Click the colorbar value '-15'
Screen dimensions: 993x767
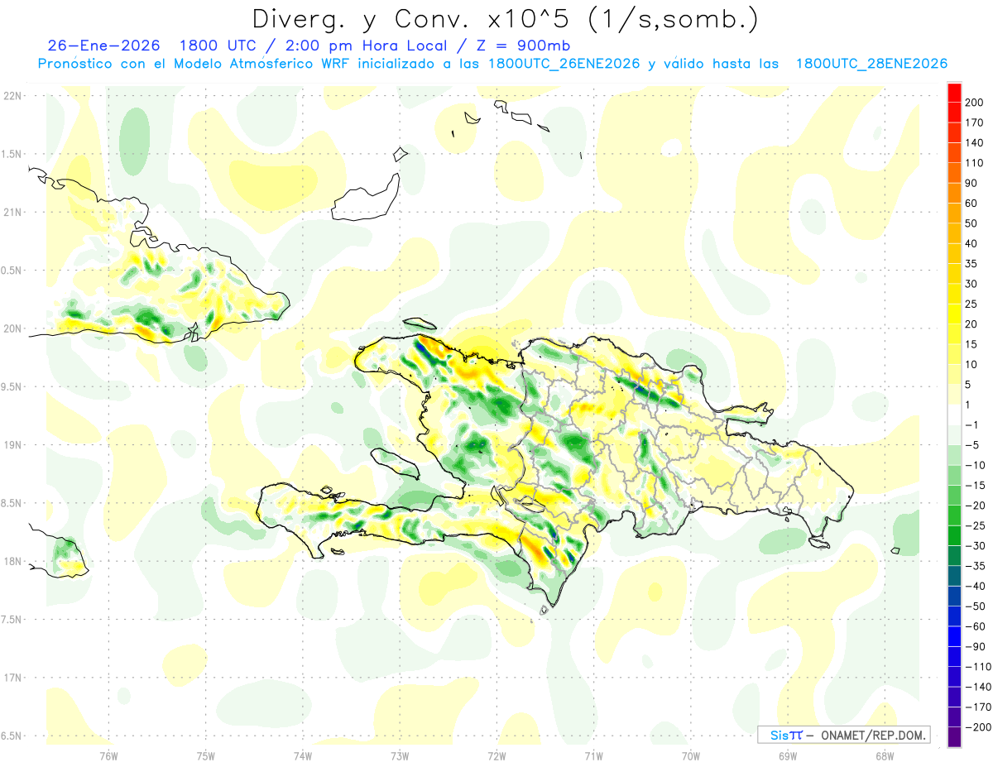click(975, 485)
